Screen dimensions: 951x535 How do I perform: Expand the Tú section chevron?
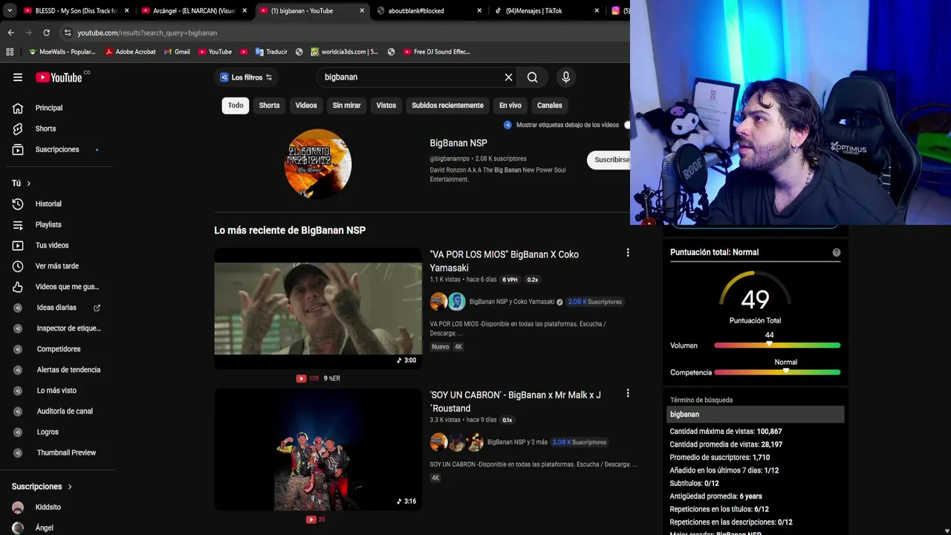[29, 184]
